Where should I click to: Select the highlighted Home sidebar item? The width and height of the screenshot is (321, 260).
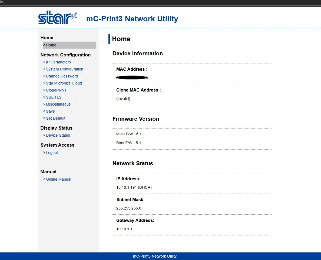pos(69,45)
